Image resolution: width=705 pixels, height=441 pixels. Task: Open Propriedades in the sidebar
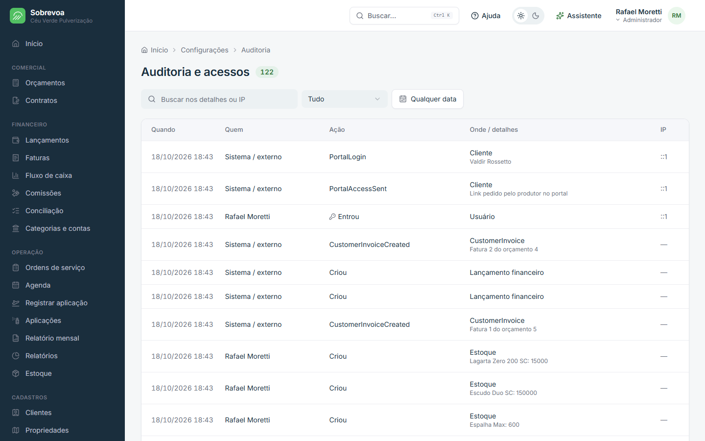pyautogui.click(x=62, y=430)
